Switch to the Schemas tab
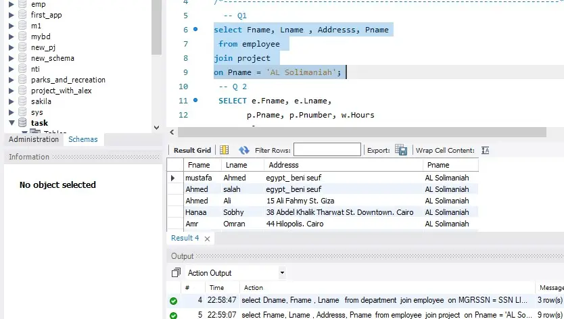 click(x=83, y=139)
